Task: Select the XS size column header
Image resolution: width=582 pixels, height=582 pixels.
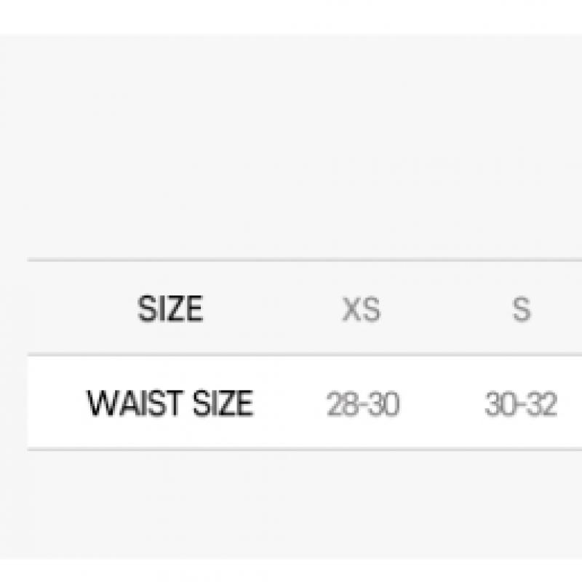Action: click(362, 309)
